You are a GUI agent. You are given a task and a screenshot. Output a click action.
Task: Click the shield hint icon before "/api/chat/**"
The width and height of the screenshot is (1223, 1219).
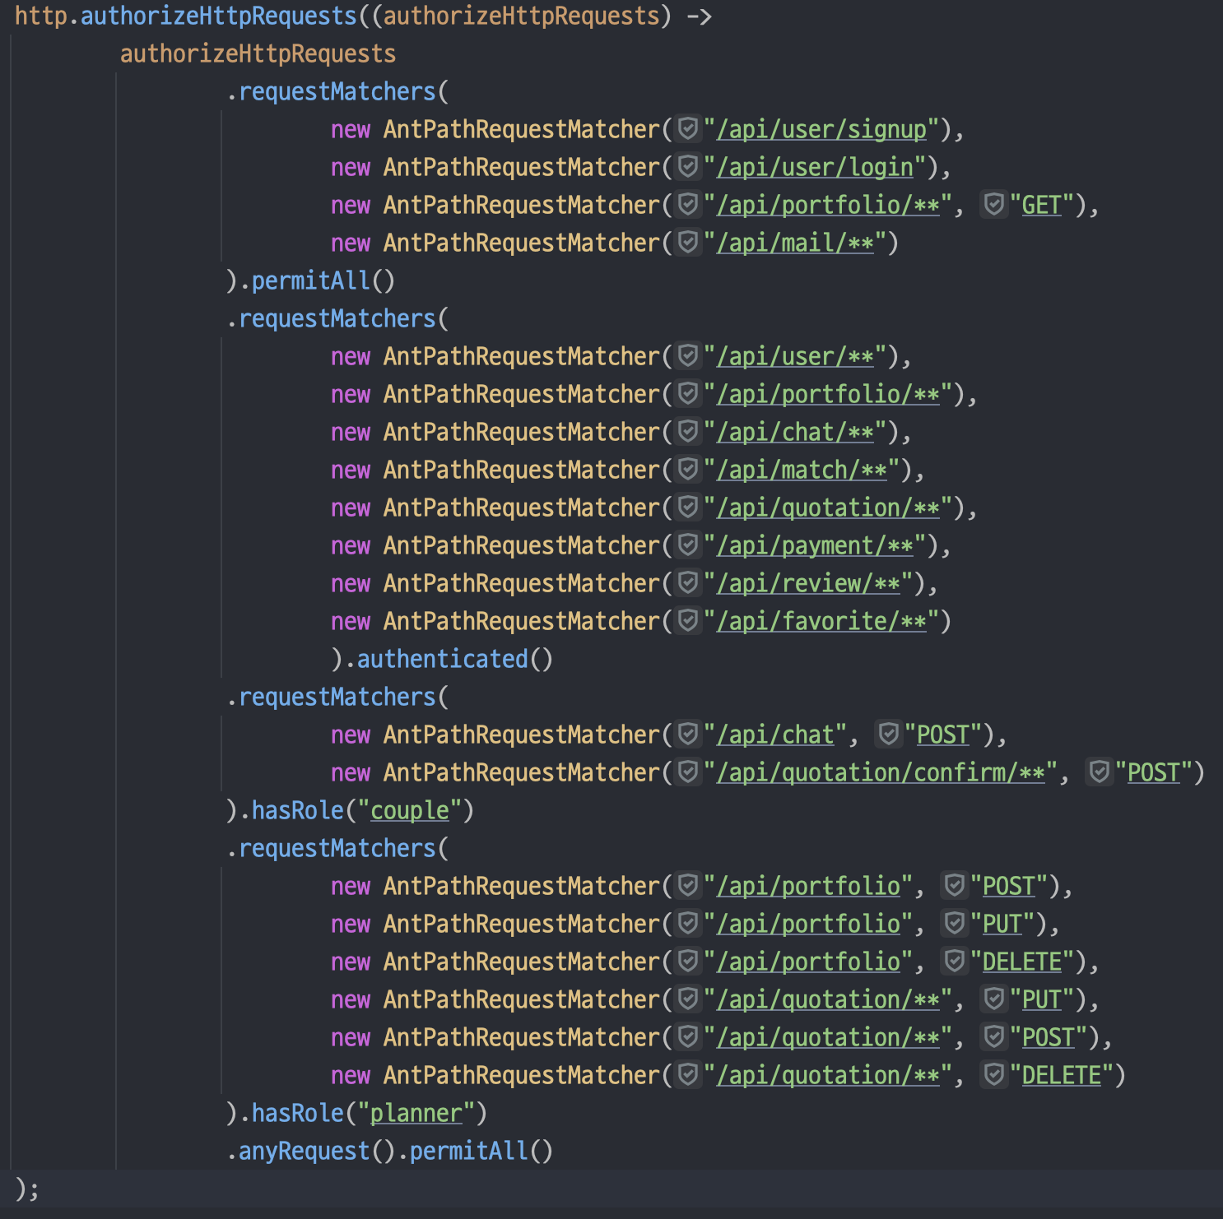[x=688, y=432]
